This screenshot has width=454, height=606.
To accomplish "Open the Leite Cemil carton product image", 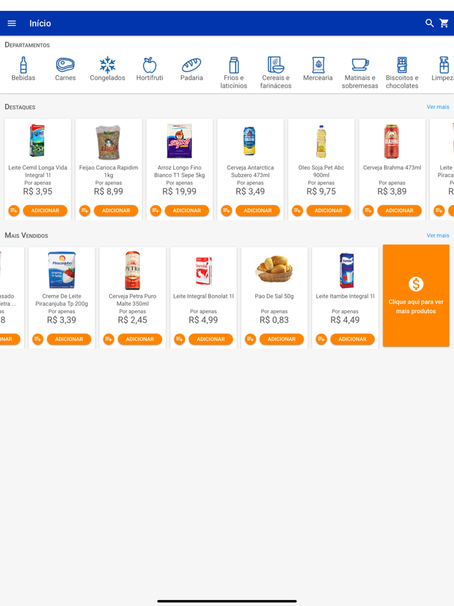I will [38, 141].
